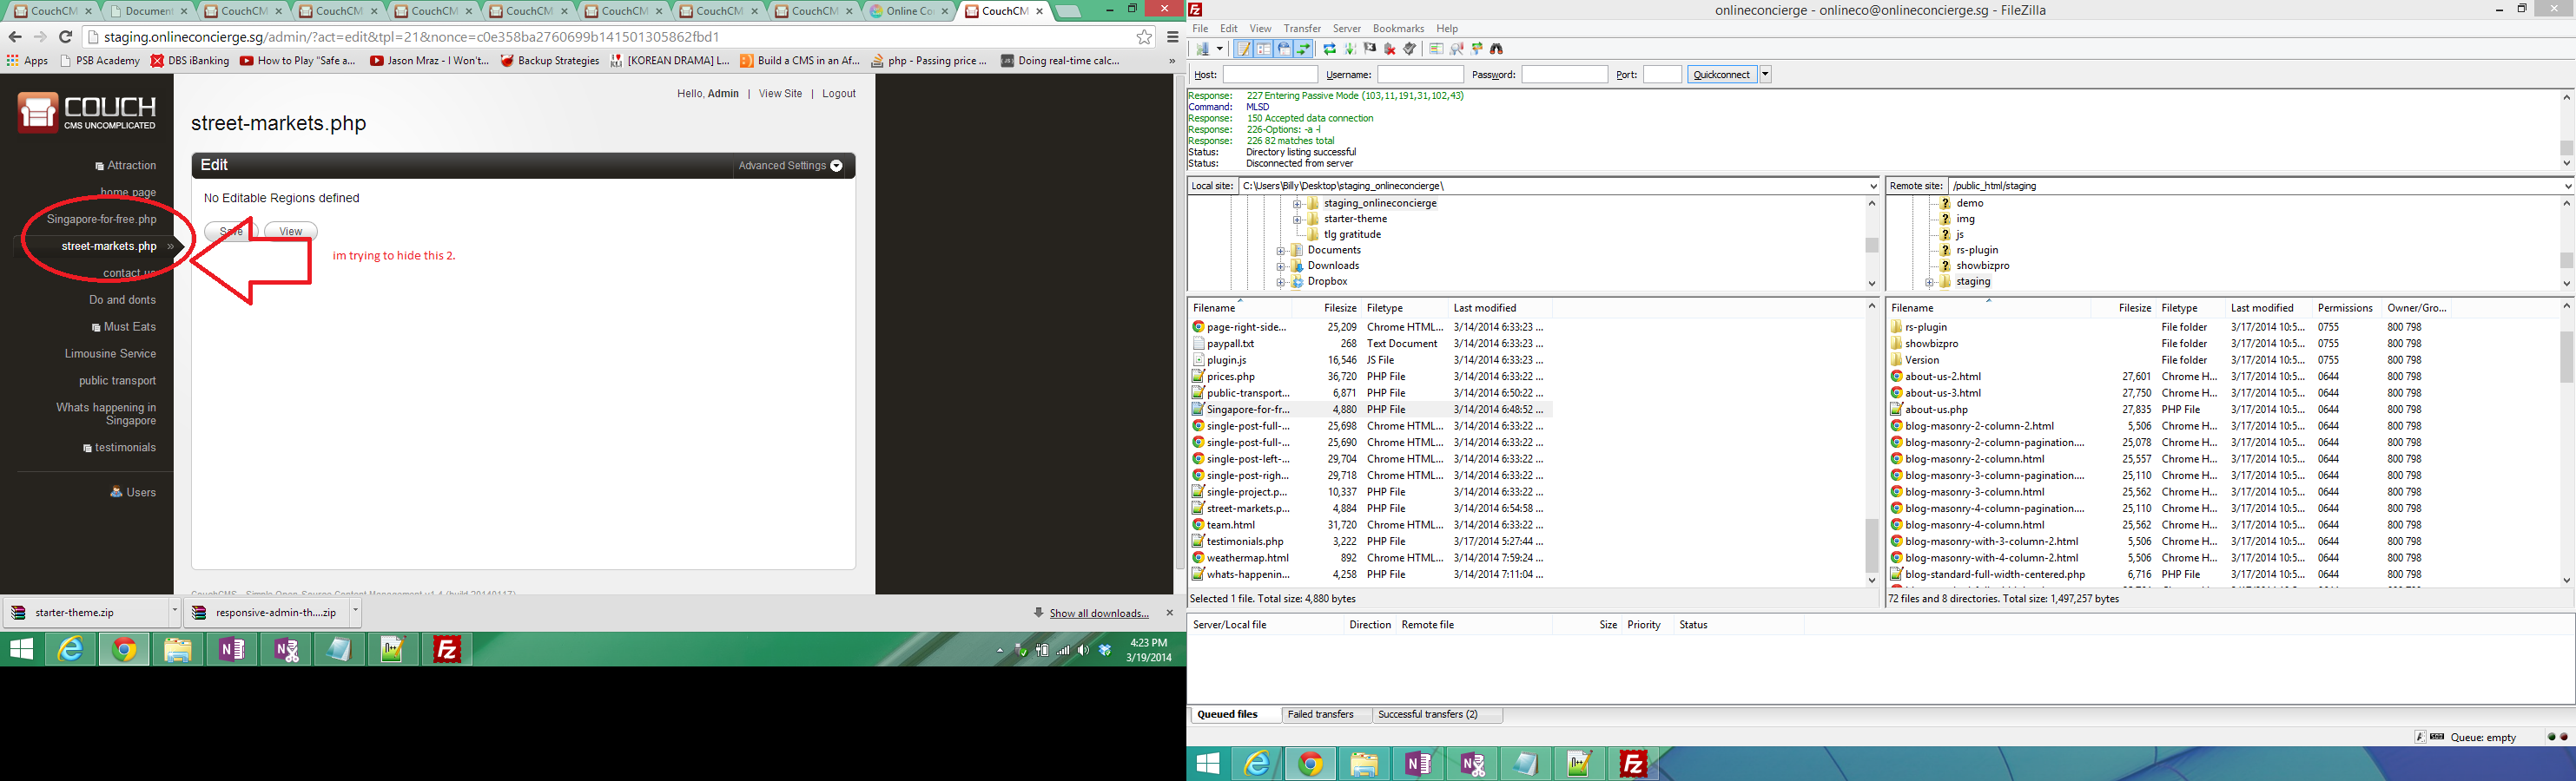Image resolution: width=2576 pixels, height=781 pixels.
Task: Cancel the current operation in FileZilla toolbar
Action: tap(1371, 49)
